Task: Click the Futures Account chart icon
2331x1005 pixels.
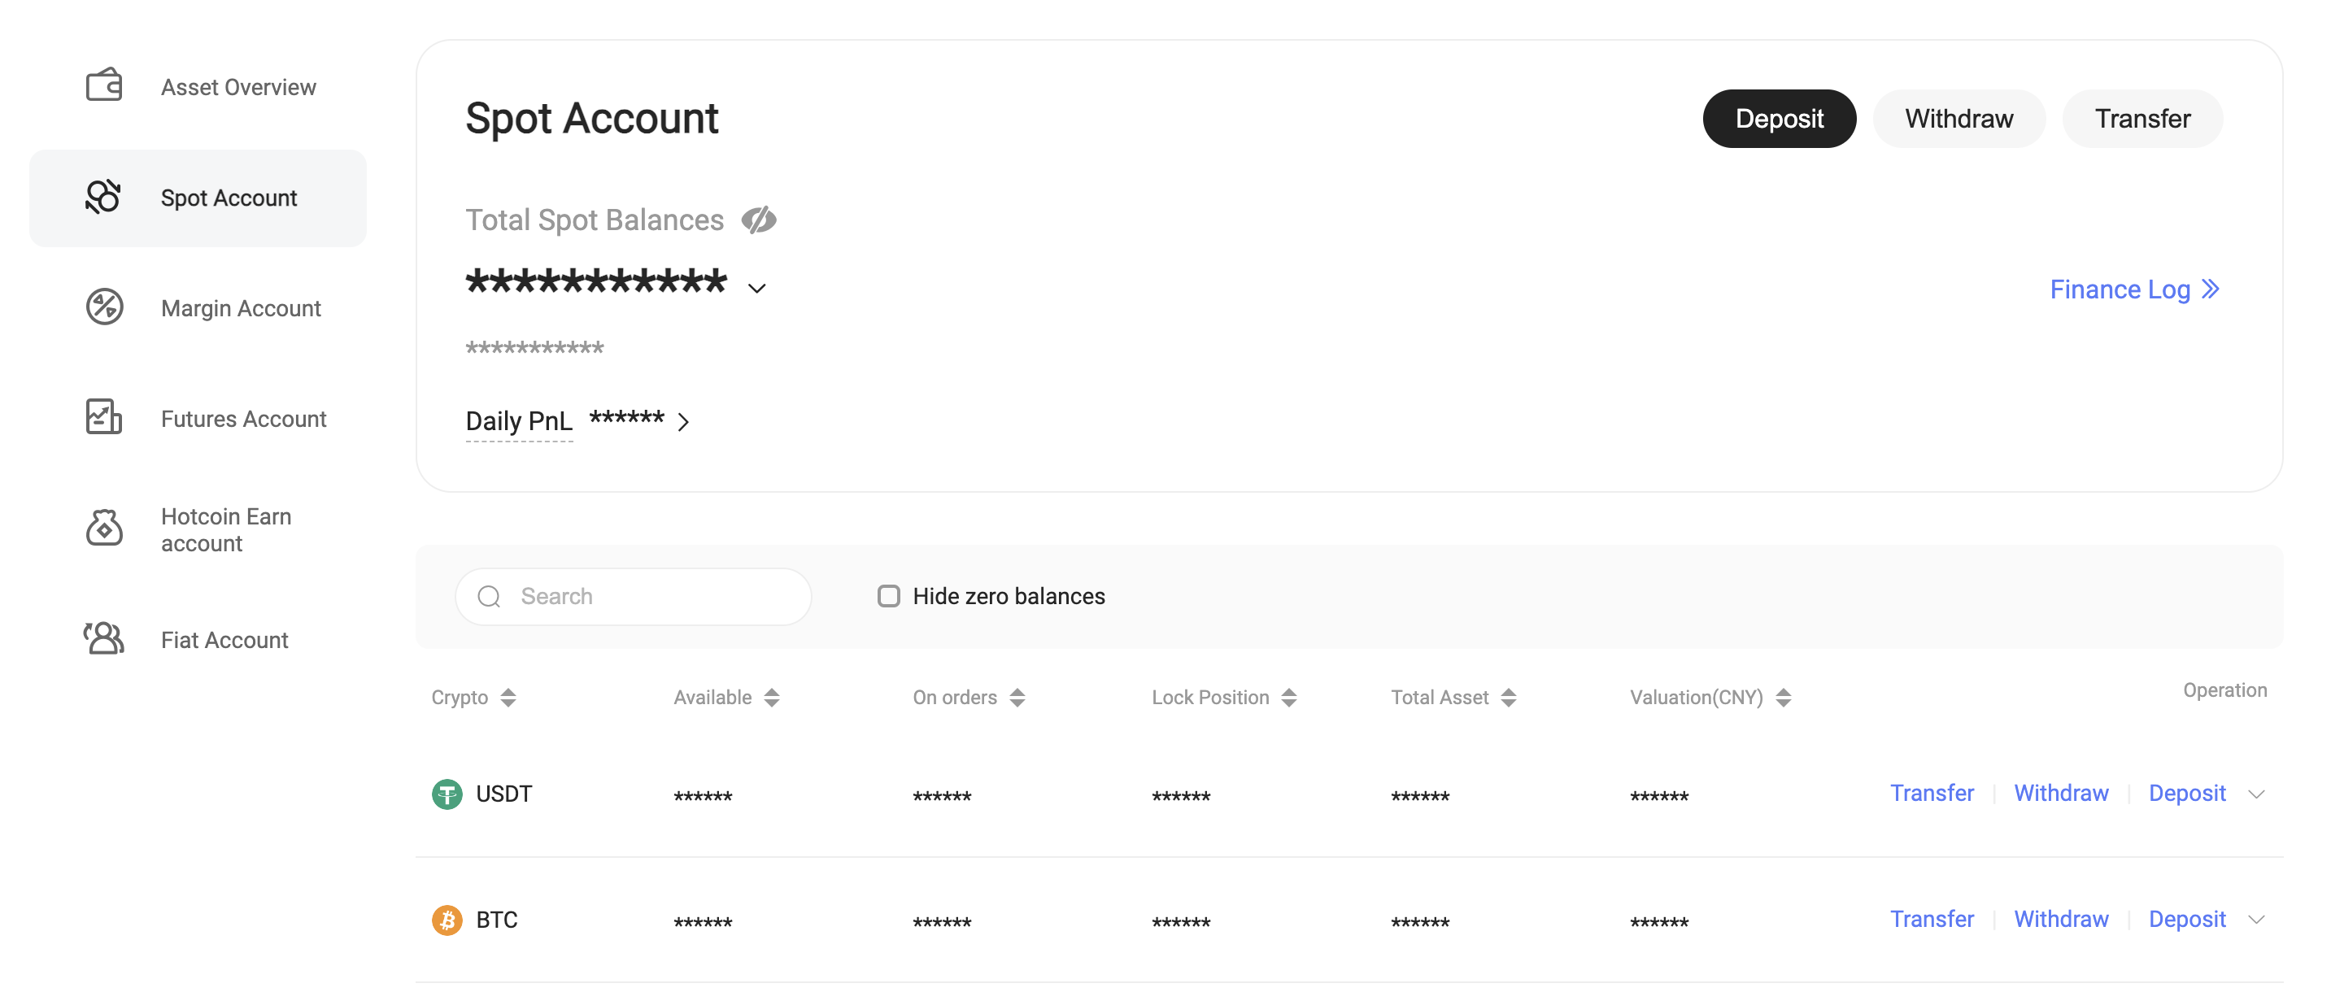Action: (x=104, y=418)
